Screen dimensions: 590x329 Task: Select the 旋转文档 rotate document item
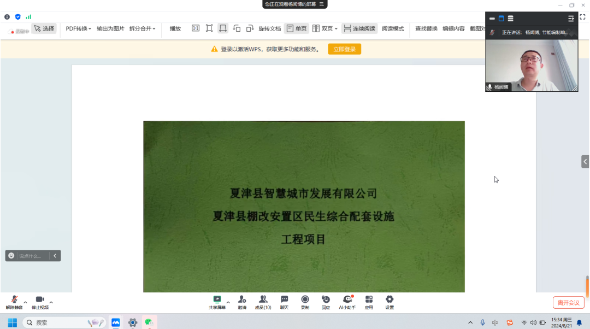tap(269, 28)
